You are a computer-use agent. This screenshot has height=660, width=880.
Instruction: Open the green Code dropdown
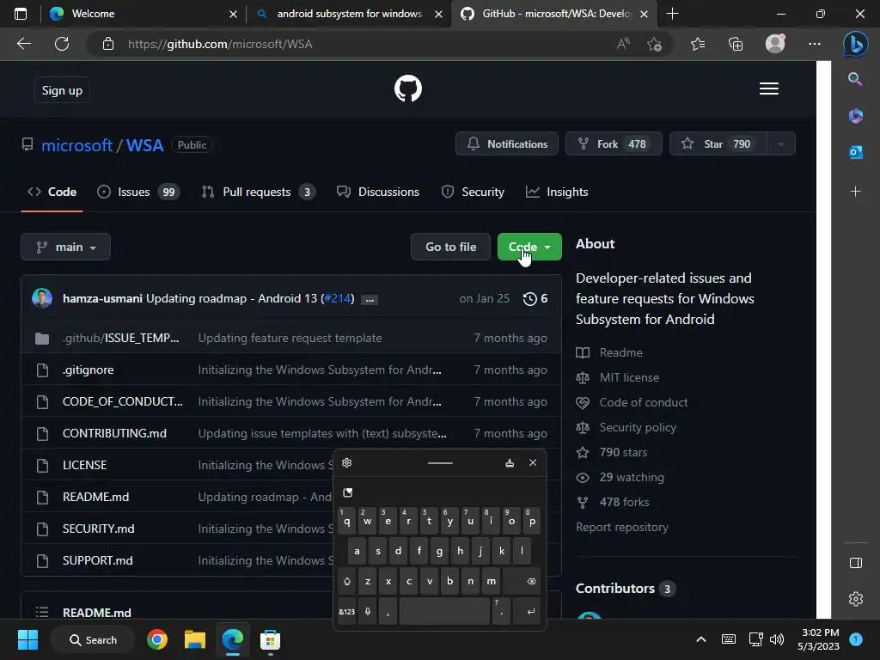click(x=529, y=247)
